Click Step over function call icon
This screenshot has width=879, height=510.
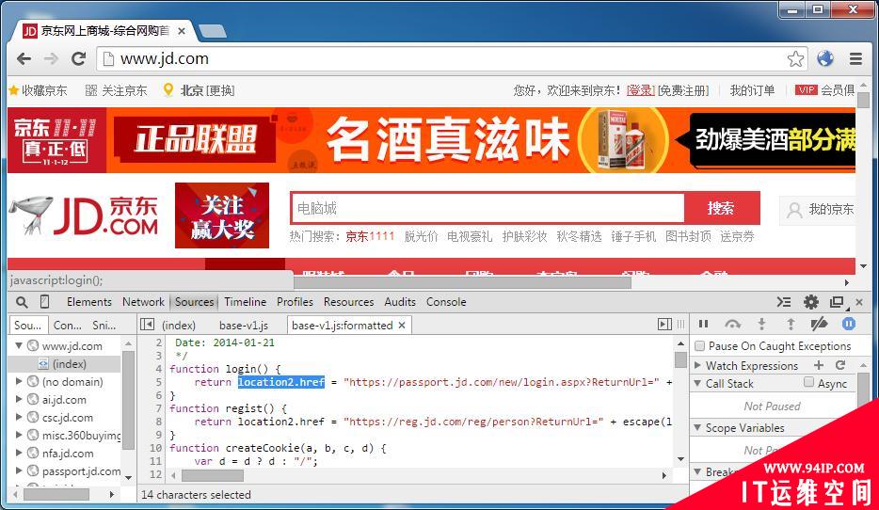[732, 324]
